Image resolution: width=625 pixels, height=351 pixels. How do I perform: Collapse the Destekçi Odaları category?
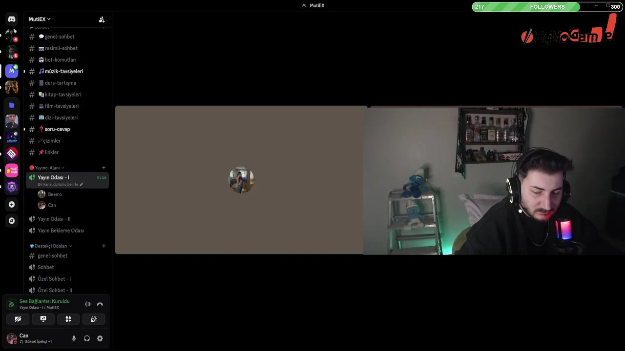[x=51, y=246]
